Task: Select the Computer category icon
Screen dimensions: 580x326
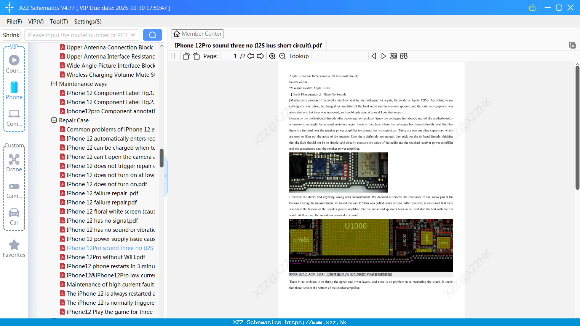Action: click(x=14, y=117)
